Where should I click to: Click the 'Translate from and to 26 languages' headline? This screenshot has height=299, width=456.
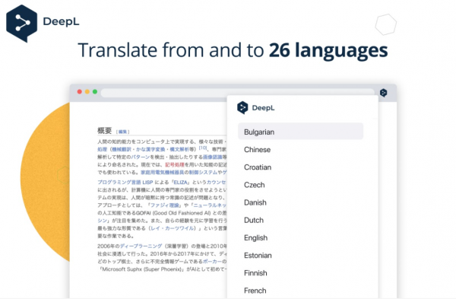pos(233,50)
